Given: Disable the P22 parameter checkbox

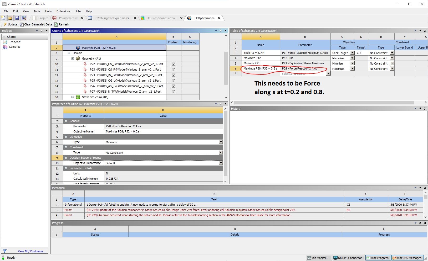Looking at the screenshot, I should 174,64.
